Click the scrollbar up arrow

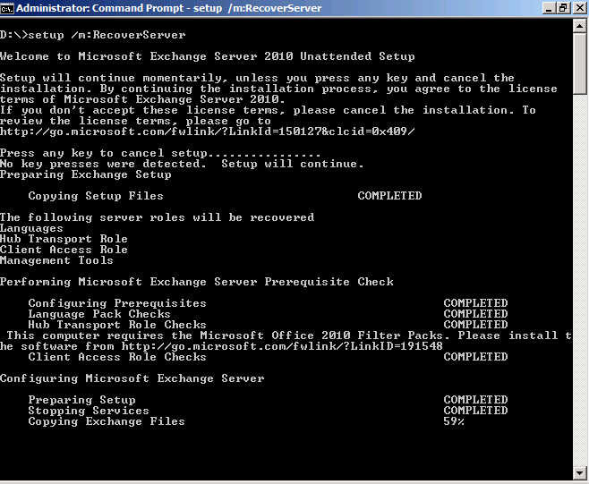[x=580, y=26]
